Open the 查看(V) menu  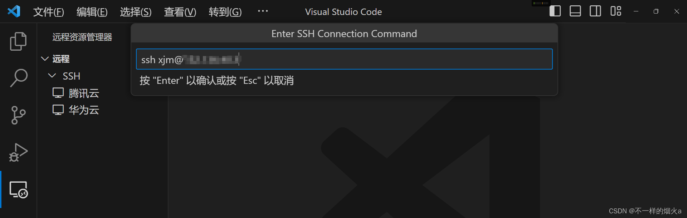click(180, 12)
